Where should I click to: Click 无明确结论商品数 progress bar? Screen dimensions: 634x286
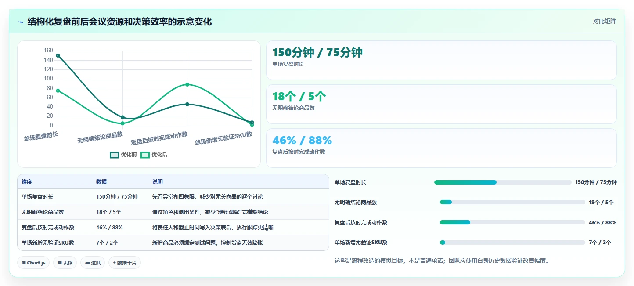(512, 202)
